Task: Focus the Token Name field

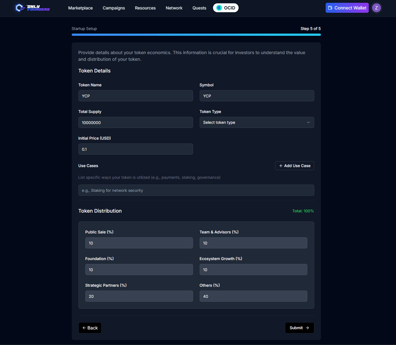Action: (135, 96)
